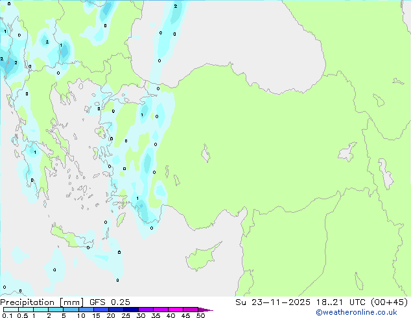
Task: Pick the legend swatch between 10 and 15
Action: click(x=86, y=310)
